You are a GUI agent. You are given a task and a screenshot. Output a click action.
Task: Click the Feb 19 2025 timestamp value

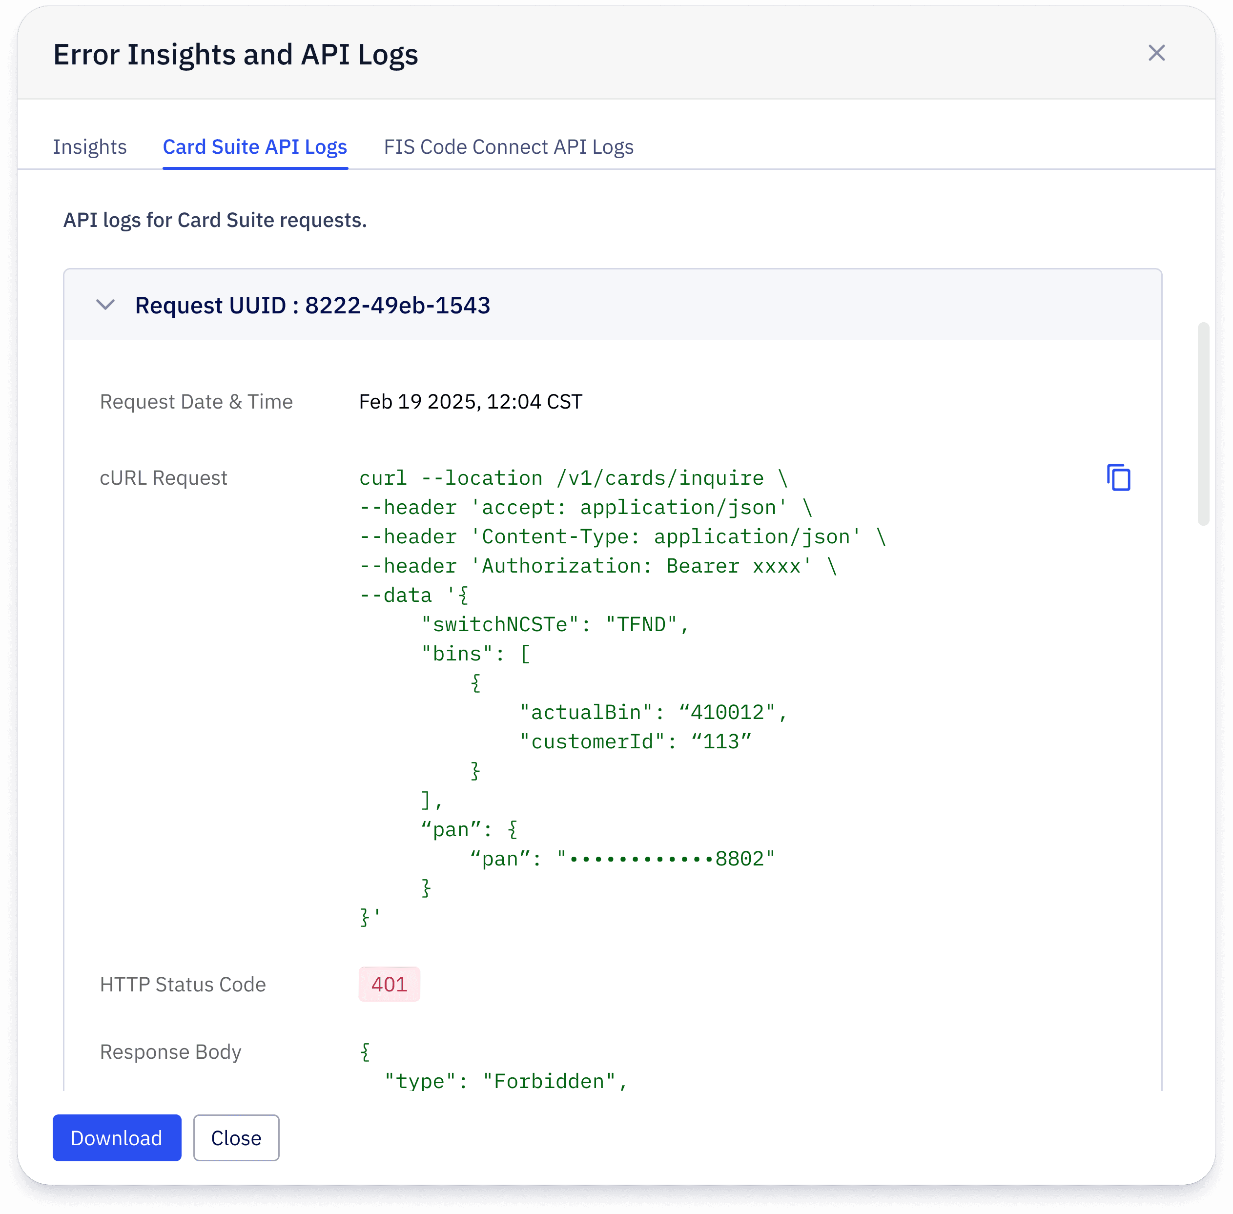pyautogui.click(x=471, y=402)
